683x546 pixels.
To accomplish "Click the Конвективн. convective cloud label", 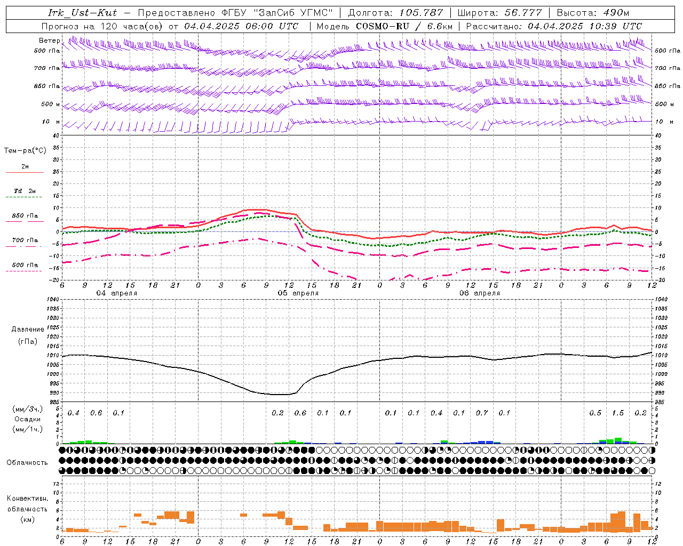I will (x=27, y=499).
